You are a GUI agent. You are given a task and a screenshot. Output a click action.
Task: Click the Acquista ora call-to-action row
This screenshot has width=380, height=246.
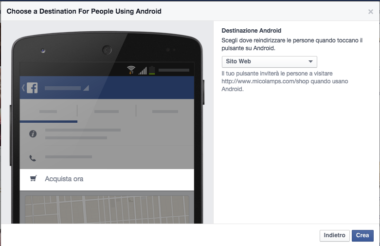click(107, 179)
